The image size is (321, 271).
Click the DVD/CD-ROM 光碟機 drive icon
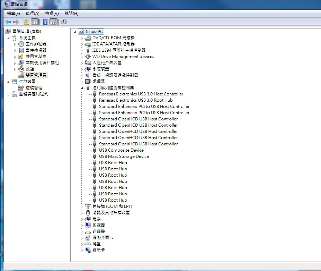(x=88, y=38)
